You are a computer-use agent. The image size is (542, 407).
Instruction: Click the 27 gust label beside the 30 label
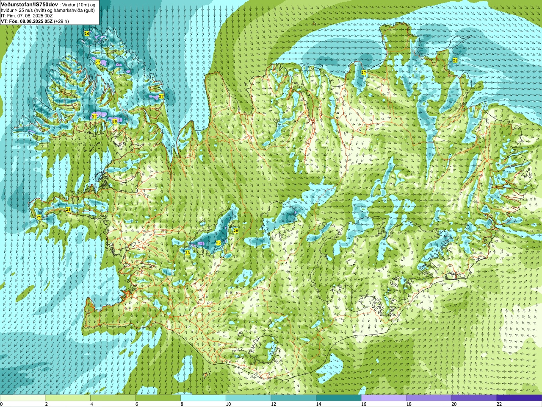point(94,116)
